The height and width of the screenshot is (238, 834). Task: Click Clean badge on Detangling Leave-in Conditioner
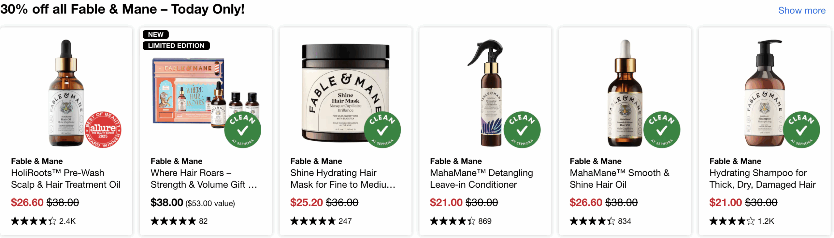522,130
